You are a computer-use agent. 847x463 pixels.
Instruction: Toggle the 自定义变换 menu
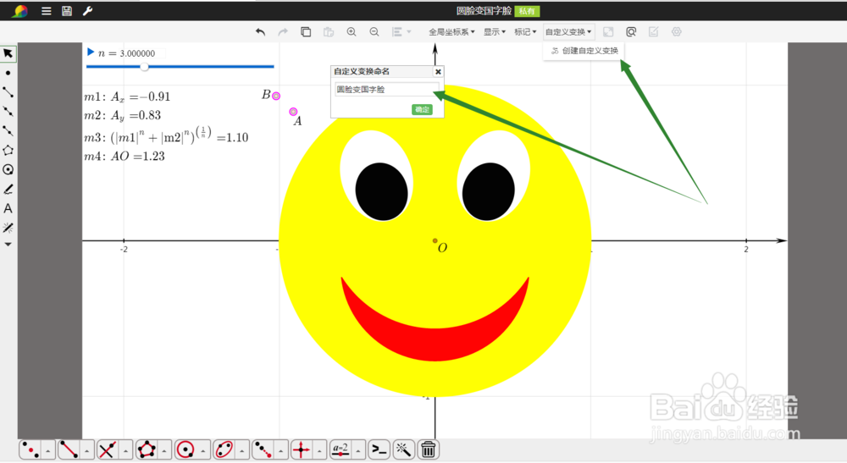tap(568, 32)
